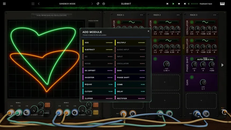Click Beam 1 Y IN jack
Screen dimensions: 231x130
(19, 112)
